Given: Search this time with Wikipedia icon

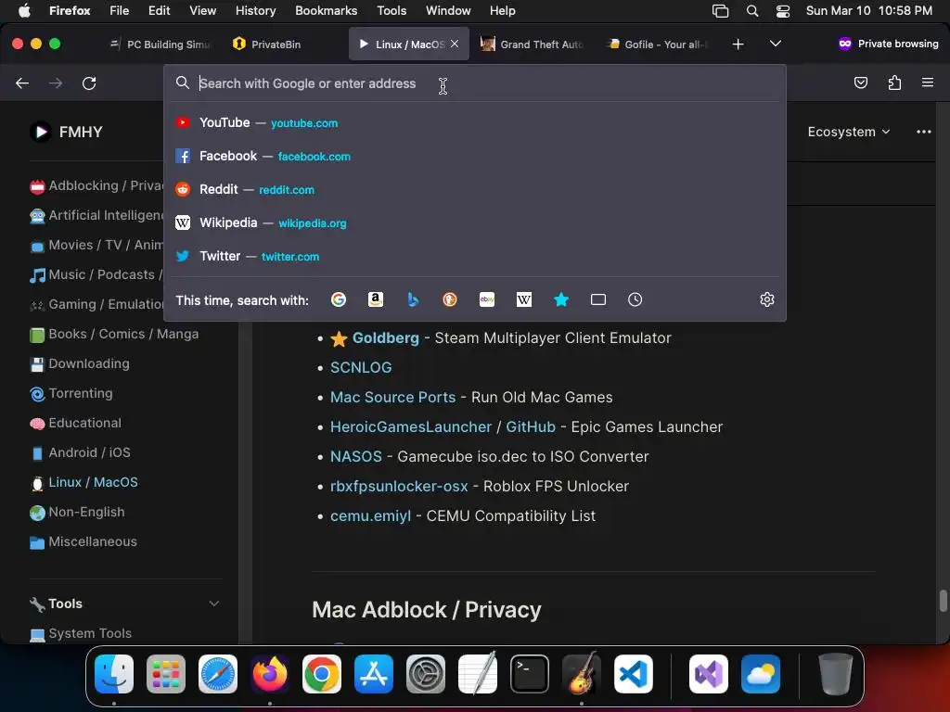Looking at the screenshot, I should click(524, 299).
